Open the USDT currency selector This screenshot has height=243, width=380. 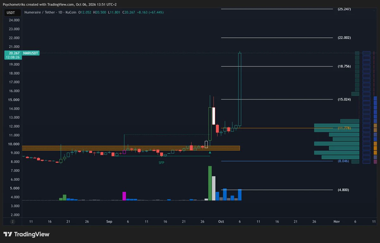coord(13,12)
